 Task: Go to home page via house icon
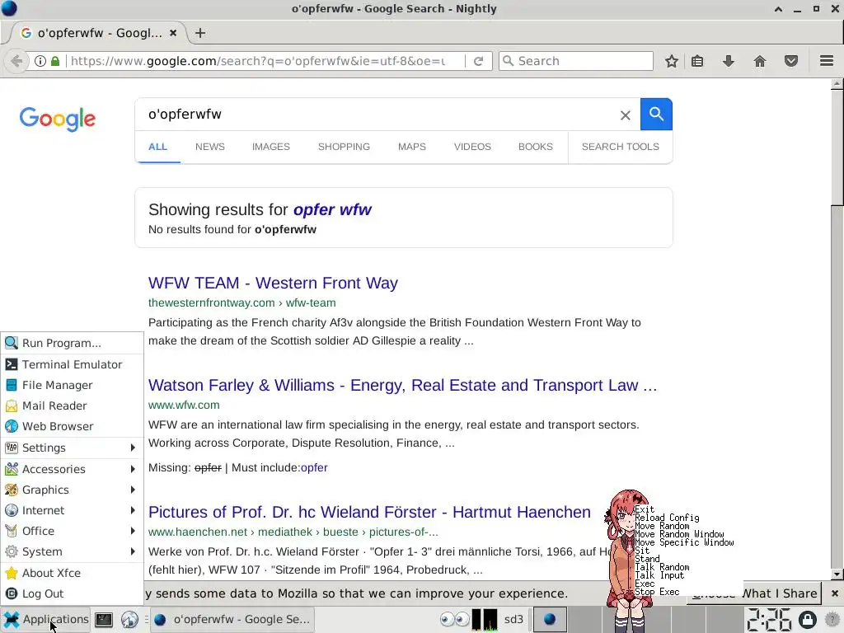(759, 61)
